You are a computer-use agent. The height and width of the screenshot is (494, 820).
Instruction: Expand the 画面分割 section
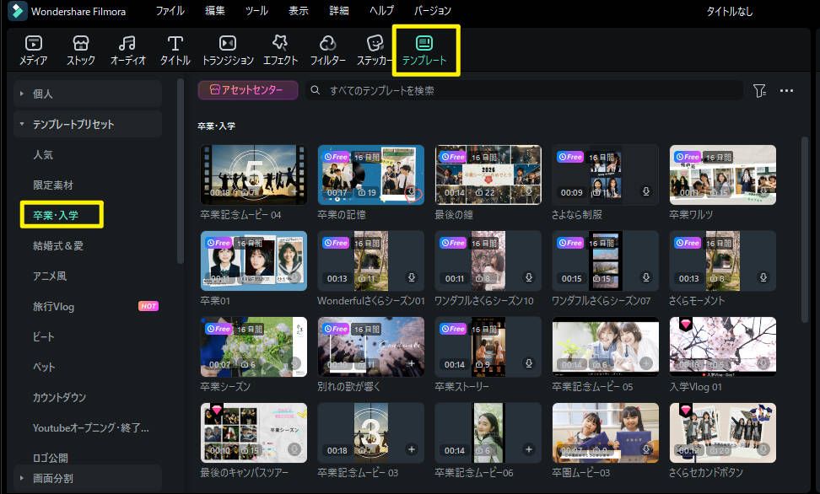22,478
